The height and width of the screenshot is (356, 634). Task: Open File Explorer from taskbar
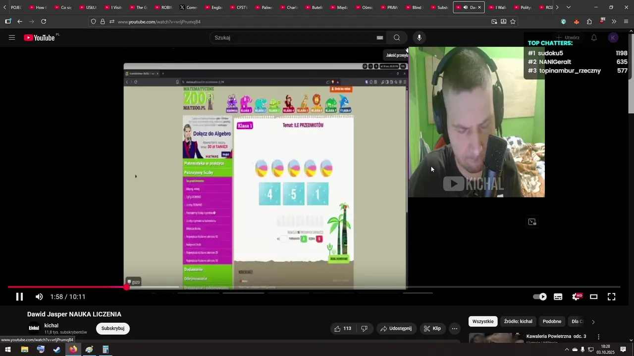click(x=24, y=350)
